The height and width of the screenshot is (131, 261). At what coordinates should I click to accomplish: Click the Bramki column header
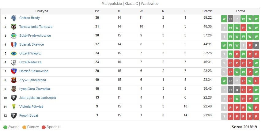click(207, 11)
